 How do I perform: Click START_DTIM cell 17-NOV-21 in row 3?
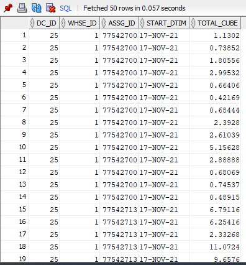[164, 60]
